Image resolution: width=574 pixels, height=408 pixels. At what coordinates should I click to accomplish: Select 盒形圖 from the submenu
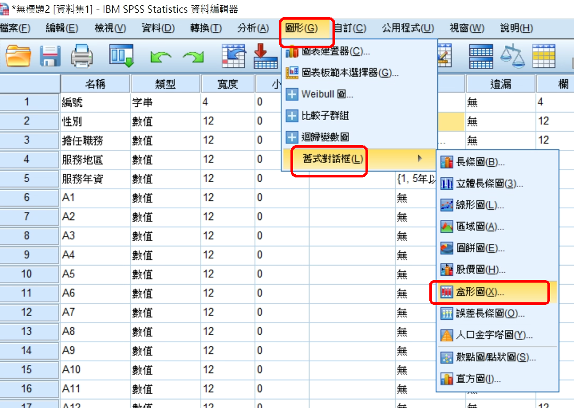480,292
